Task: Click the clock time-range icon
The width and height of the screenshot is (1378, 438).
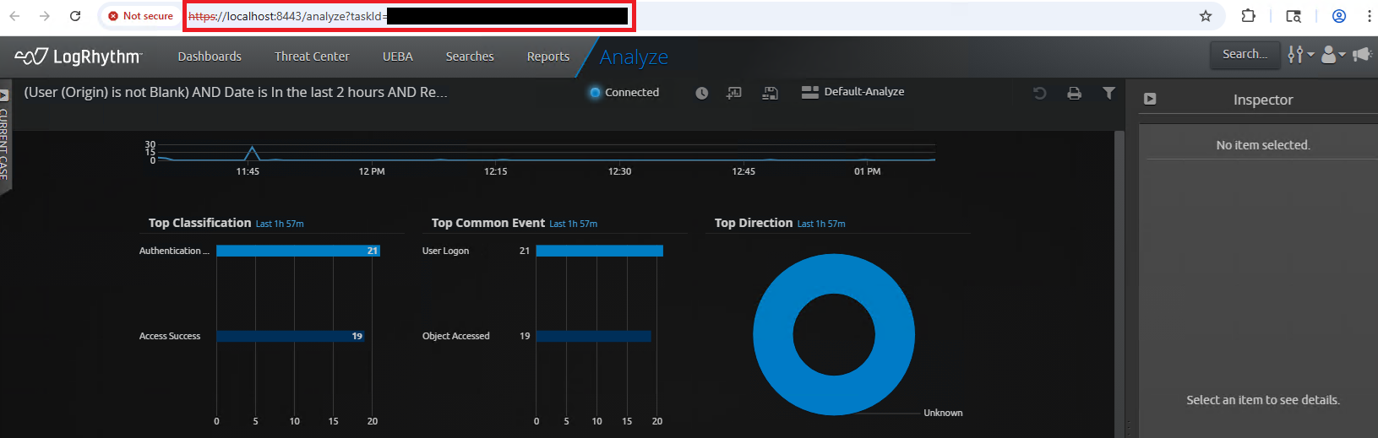Action: point(701,93)
